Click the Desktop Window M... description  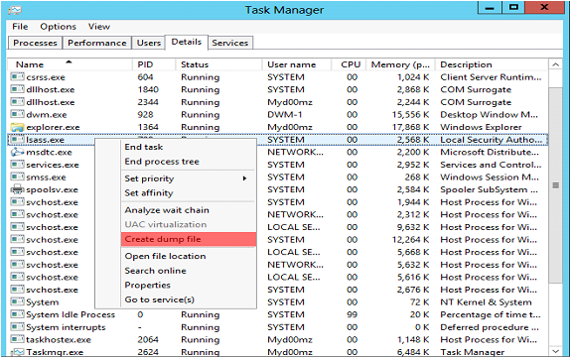pyautogui.click(x=489, y=114)
